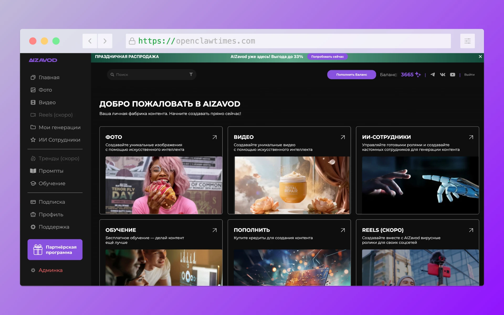The height and width of the screenshot is (315, 504).
Task: Click the Мои генерации folder icon
Action: (x=33, y=127)
